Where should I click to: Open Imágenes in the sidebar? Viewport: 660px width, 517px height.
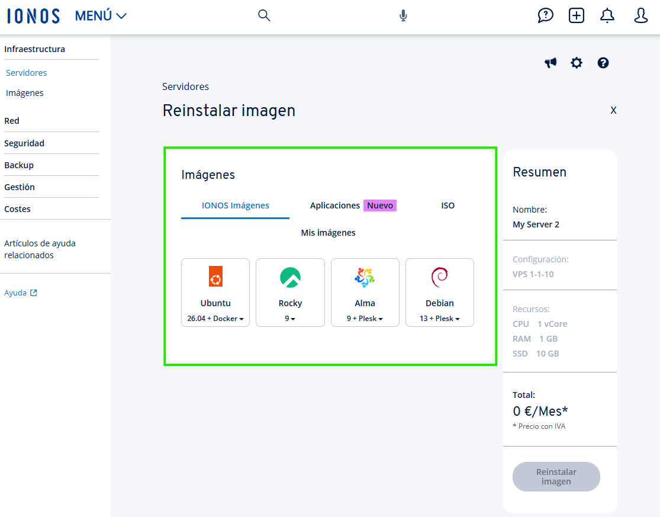click(x=24, y=93)
